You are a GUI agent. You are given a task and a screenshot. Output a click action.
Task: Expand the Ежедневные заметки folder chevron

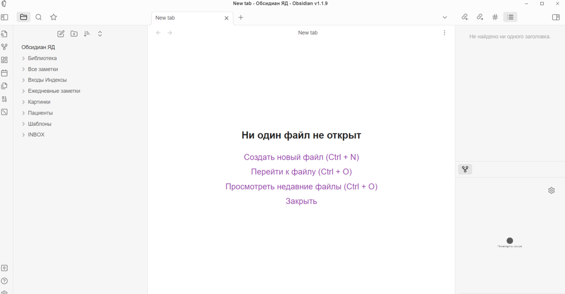24,91
